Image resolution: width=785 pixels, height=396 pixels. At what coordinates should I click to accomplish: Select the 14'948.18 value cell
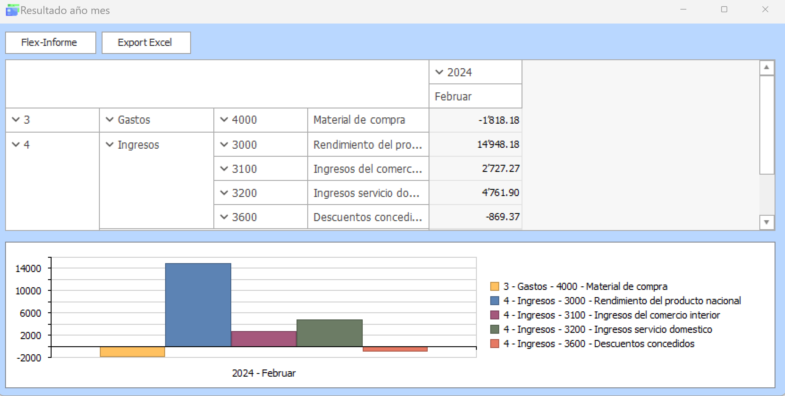pyautogui.click(x=475, y=145)
